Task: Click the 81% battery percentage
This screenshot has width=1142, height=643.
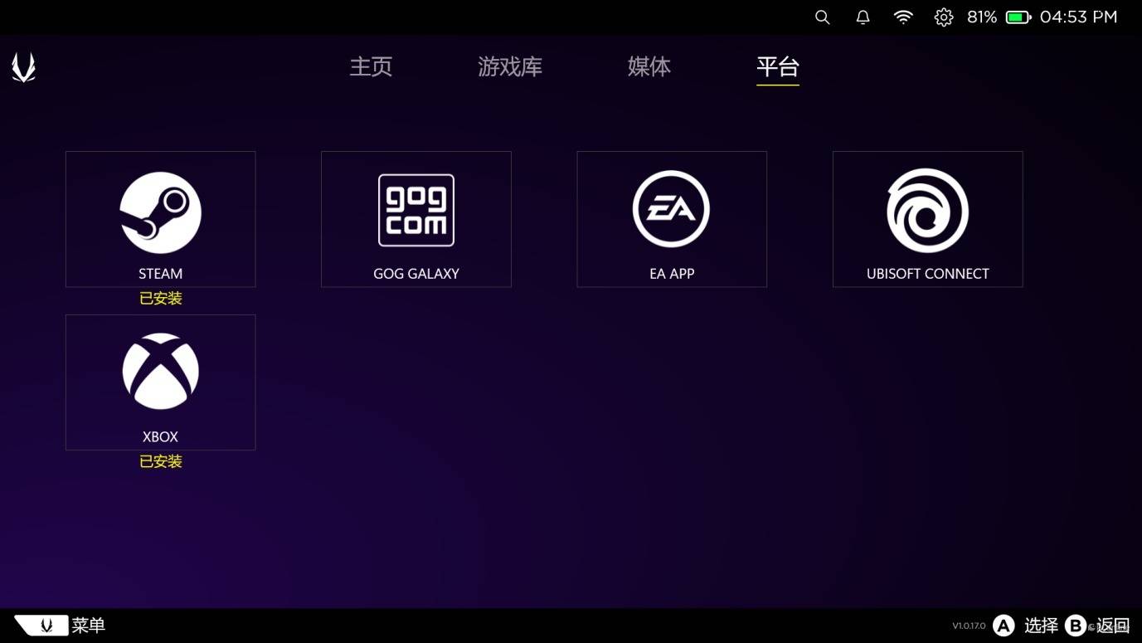Action: point(982,17)
